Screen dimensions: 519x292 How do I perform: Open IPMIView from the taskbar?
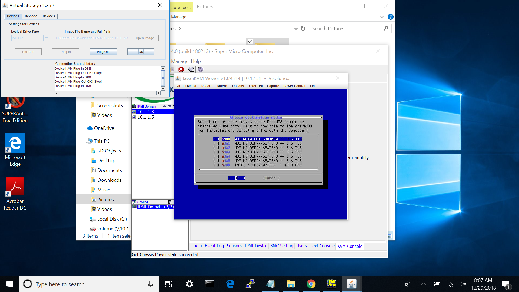(x=331, y=284)
